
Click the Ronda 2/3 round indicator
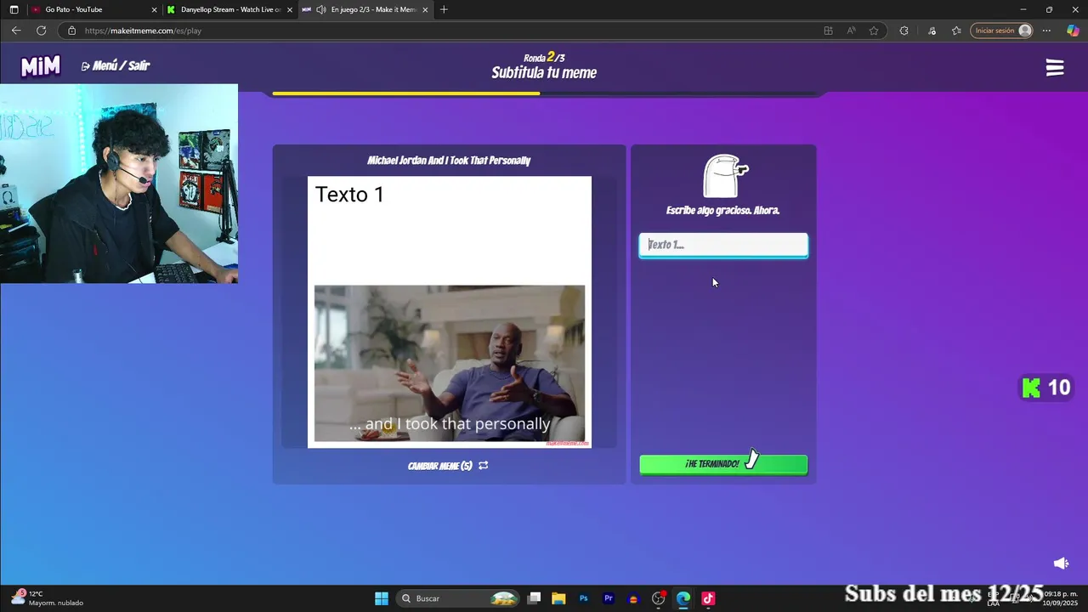click(x=544, y=57)
